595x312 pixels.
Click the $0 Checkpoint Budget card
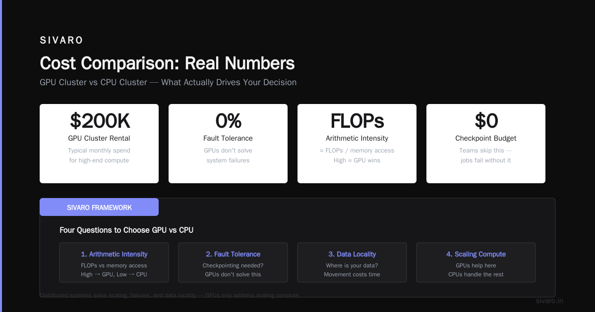pos(486,144)
